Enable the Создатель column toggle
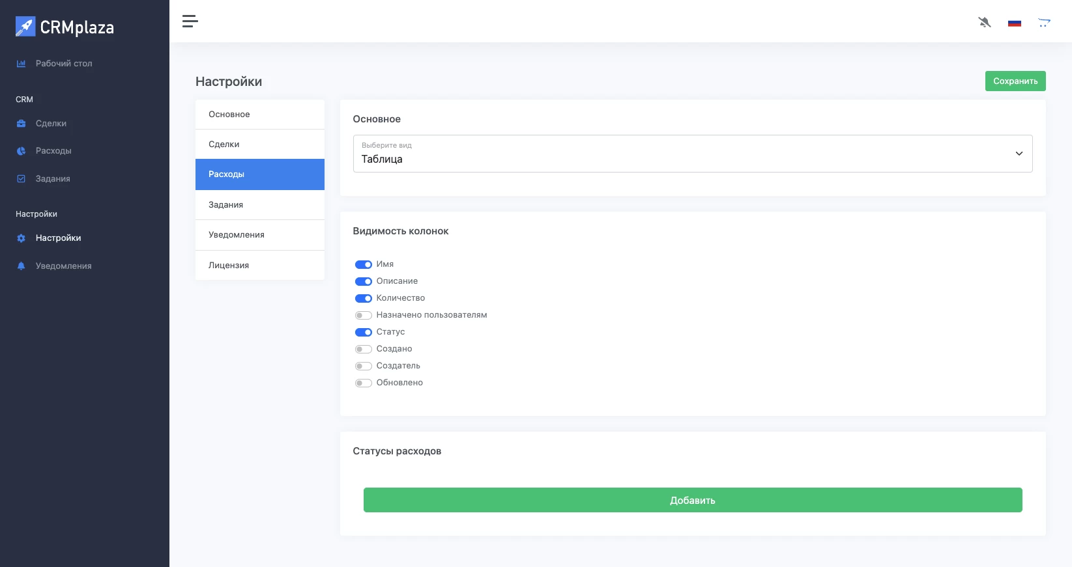The width and height of the screenshot is (1072, 567). point(363,366)
